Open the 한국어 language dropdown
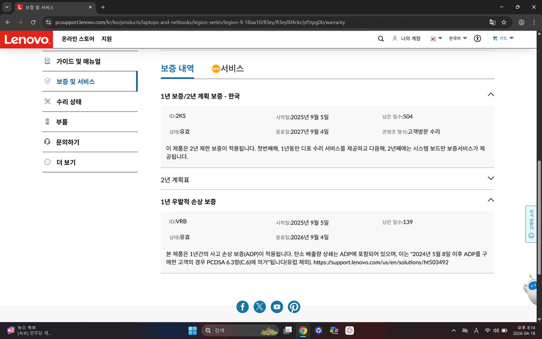This screenshot has width=542, height=339. point(456,38)
